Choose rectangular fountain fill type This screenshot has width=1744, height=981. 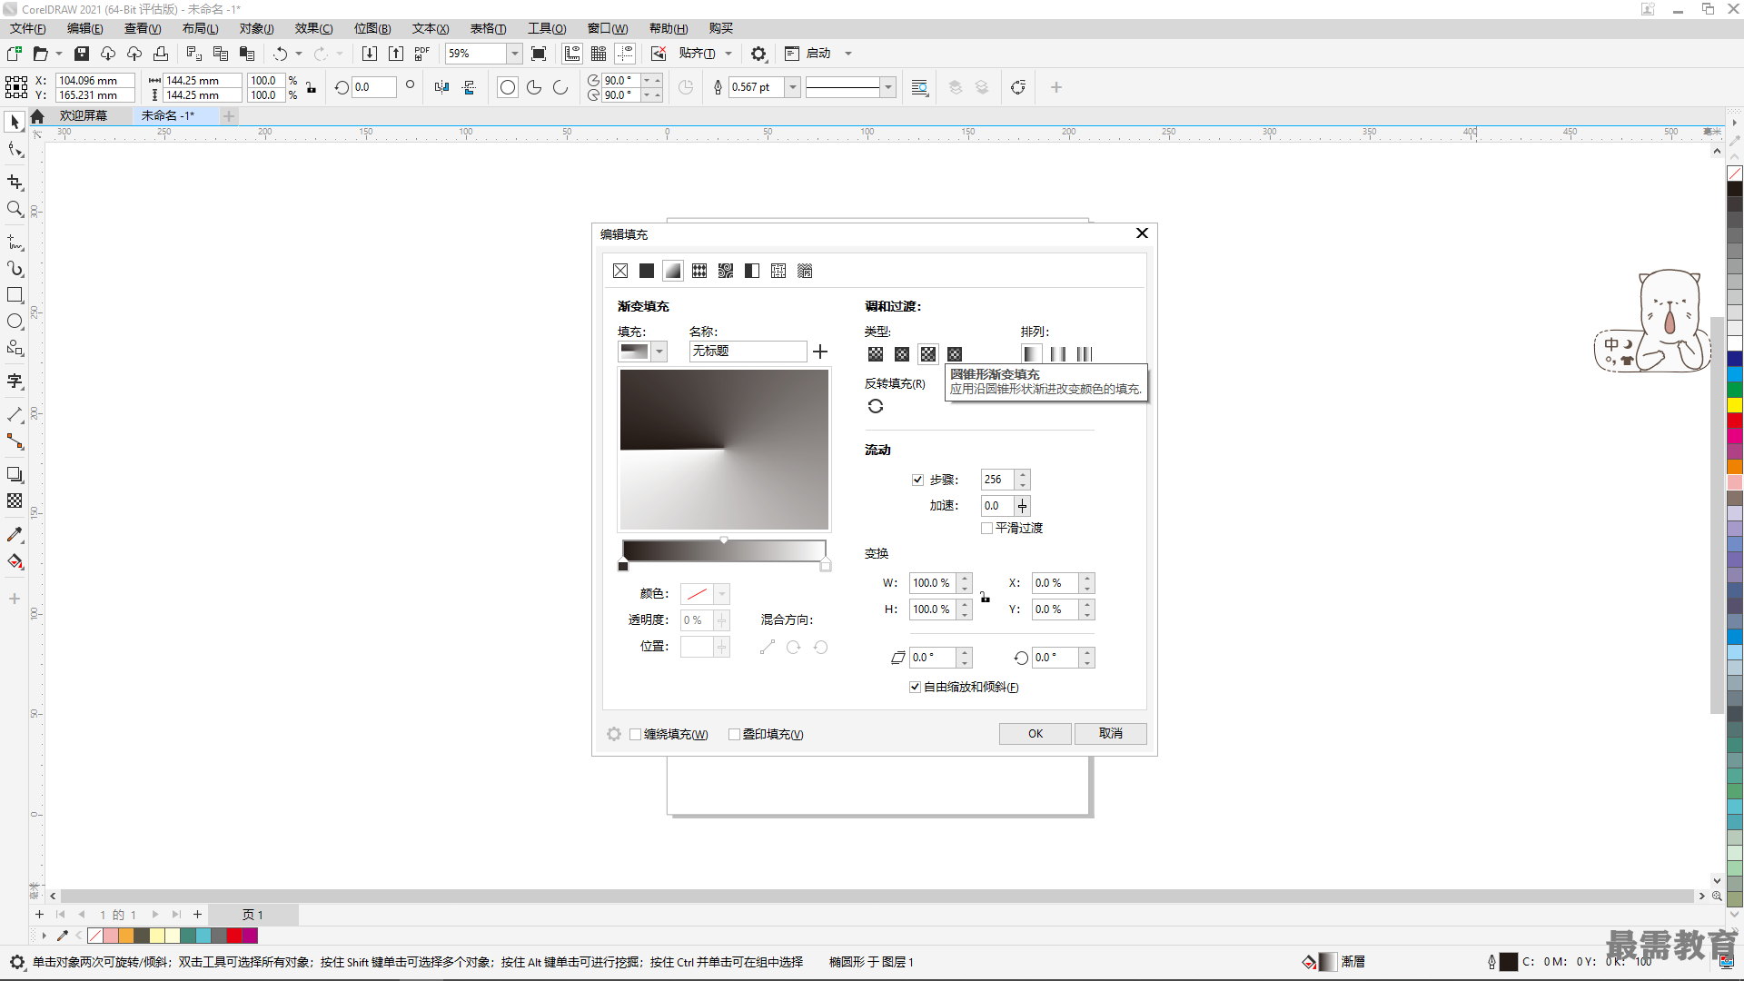(x=955, y=354)
